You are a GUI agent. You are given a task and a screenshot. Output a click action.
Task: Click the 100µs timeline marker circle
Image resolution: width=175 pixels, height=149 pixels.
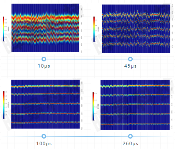point(44,136)
